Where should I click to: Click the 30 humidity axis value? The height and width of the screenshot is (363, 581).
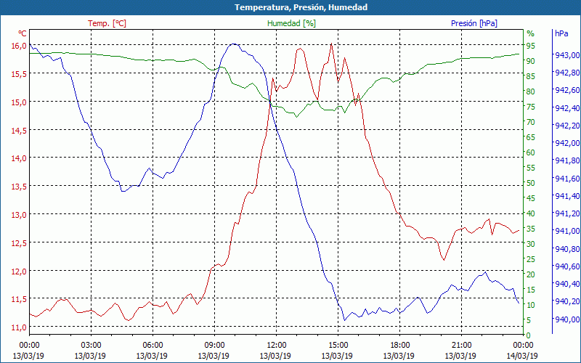[531, 244]
